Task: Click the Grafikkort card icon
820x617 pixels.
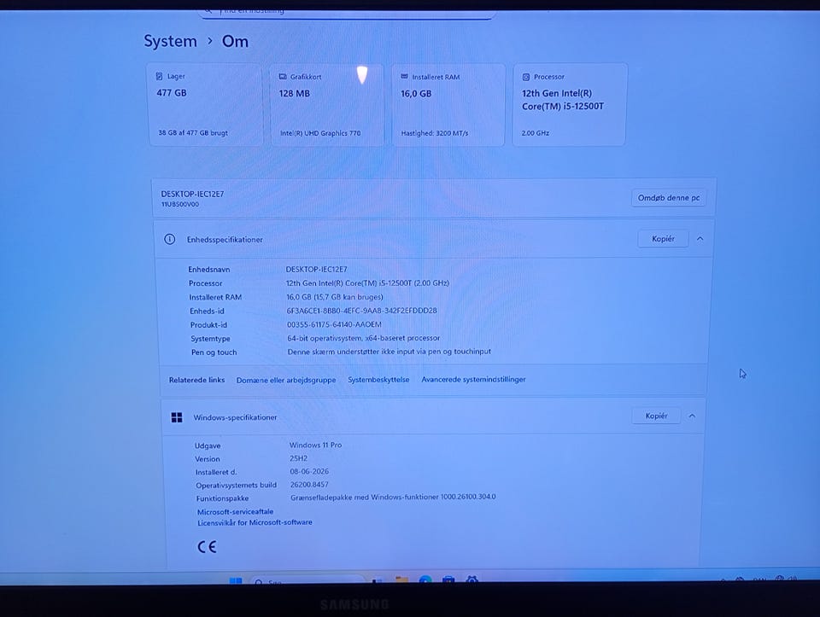Action: [x=283, y=77]
